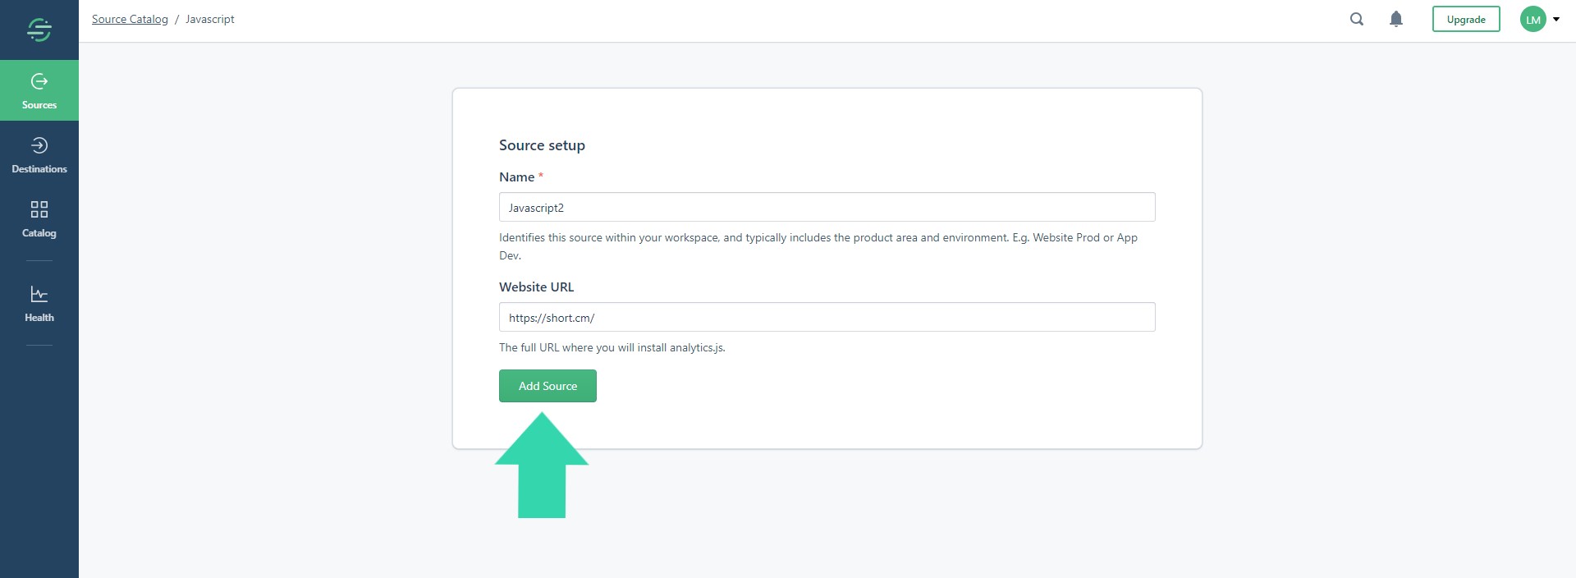The image size is (1576, 578).
Task: Select the Destinations label in sidebar
Action: tap(39, 169)
